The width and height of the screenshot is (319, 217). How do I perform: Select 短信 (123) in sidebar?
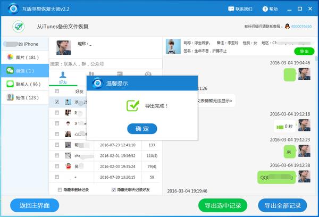25,97
